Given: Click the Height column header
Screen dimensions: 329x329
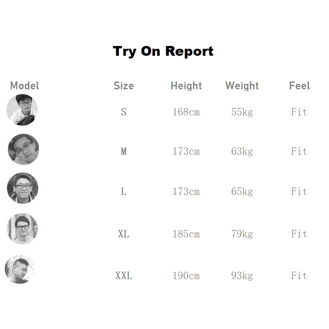Looking at the screenshot, I should coord(186,86).
